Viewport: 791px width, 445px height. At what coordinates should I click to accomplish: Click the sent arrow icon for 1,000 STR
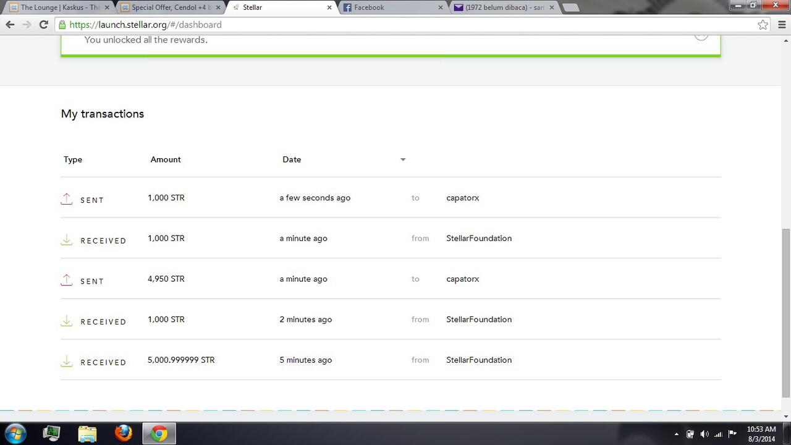point(67,198)
